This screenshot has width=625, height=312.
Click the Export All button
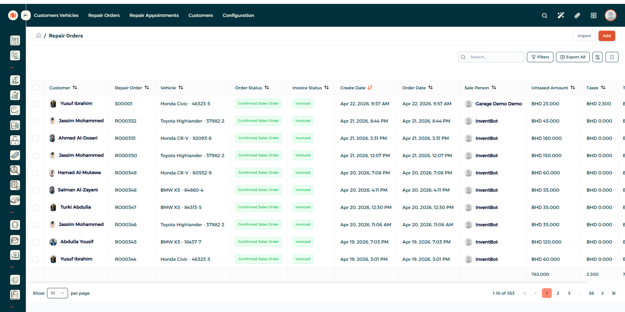click(x=573, y=57)
